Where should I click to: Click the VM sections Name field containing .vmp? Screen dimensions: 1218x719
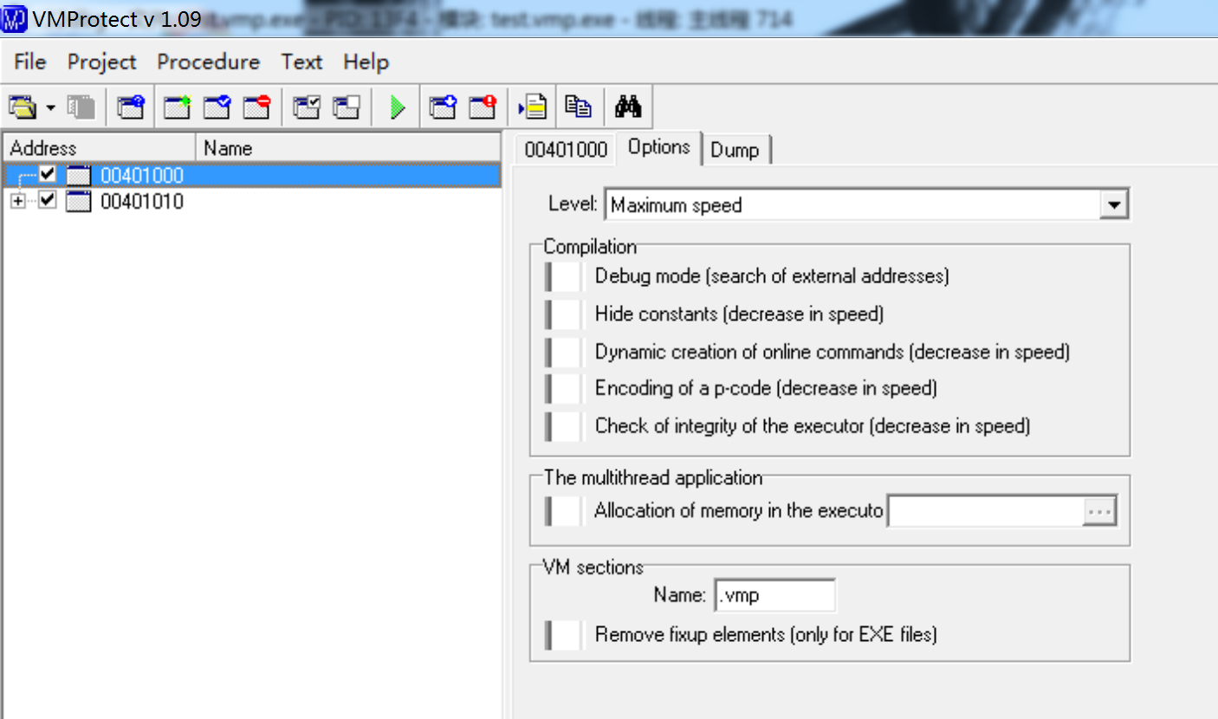775,596
